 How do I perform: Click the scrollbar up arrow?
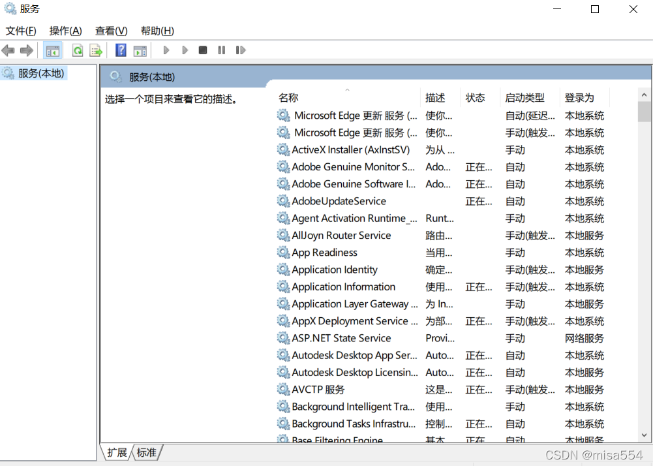click(644, 95)
